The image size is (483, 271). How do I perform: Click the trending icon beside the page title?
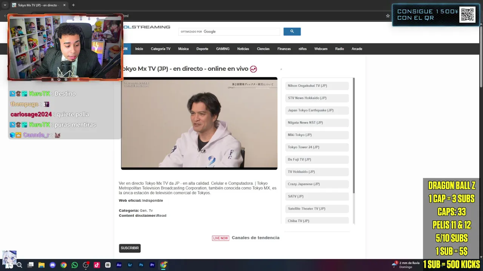253,69
